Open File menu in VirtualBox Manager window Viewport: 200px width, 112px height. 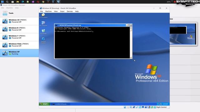(2, 8)
